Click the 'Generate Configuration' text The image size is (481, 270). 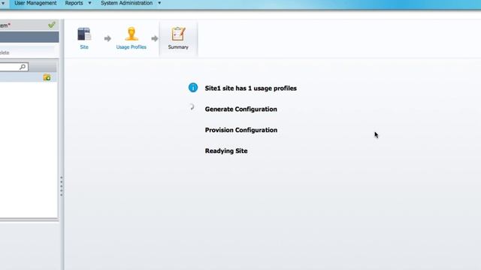[240, 109]
